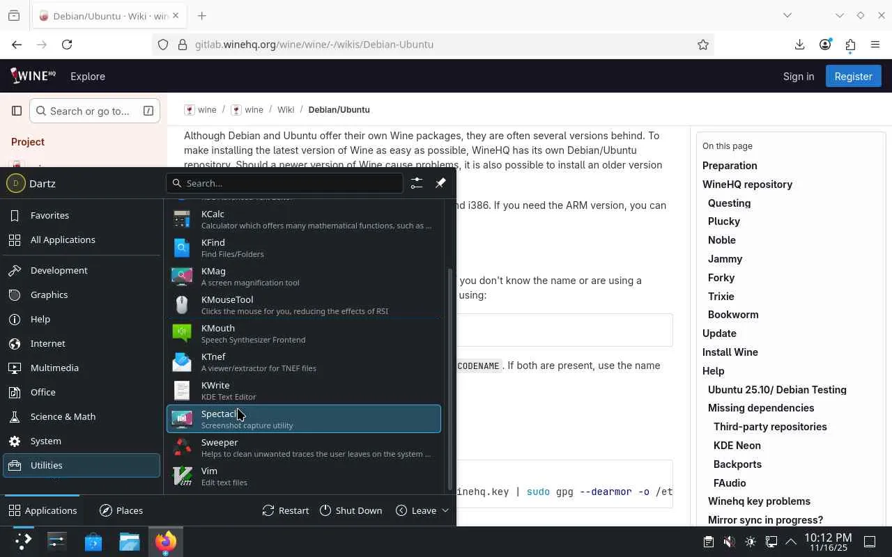Go back to previous page
The width and height of the screenshot is (892, 557).
click(17, 45)
